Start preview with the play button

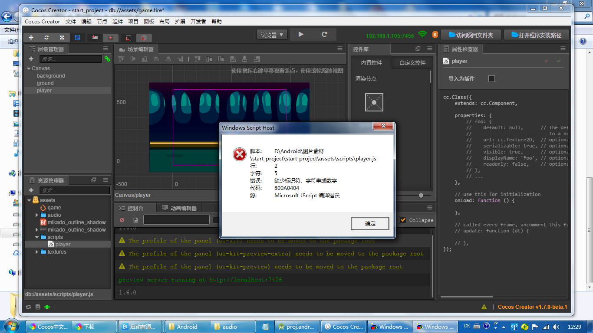301,35
